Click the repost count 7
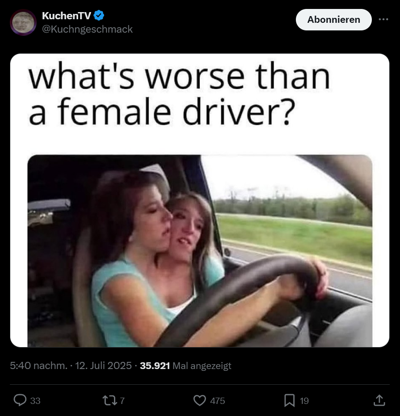This screenshot has height=416, width=400. tap(122, 401)
